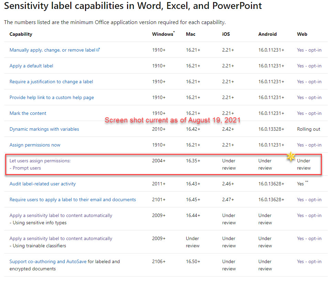
Task: Click Mac value '16.44+' in sensitive info types row
Action: point(193,216)
